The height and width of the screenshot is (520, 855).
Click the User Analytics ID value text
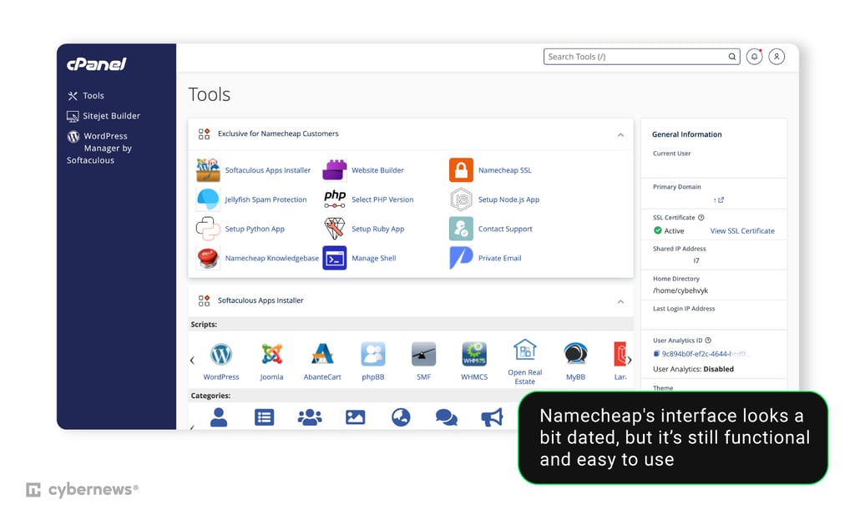pyautogui.click(x=706, y=354)
